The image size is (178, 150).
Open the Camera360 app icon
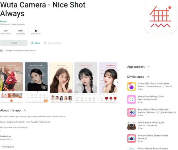pos(131,86)
